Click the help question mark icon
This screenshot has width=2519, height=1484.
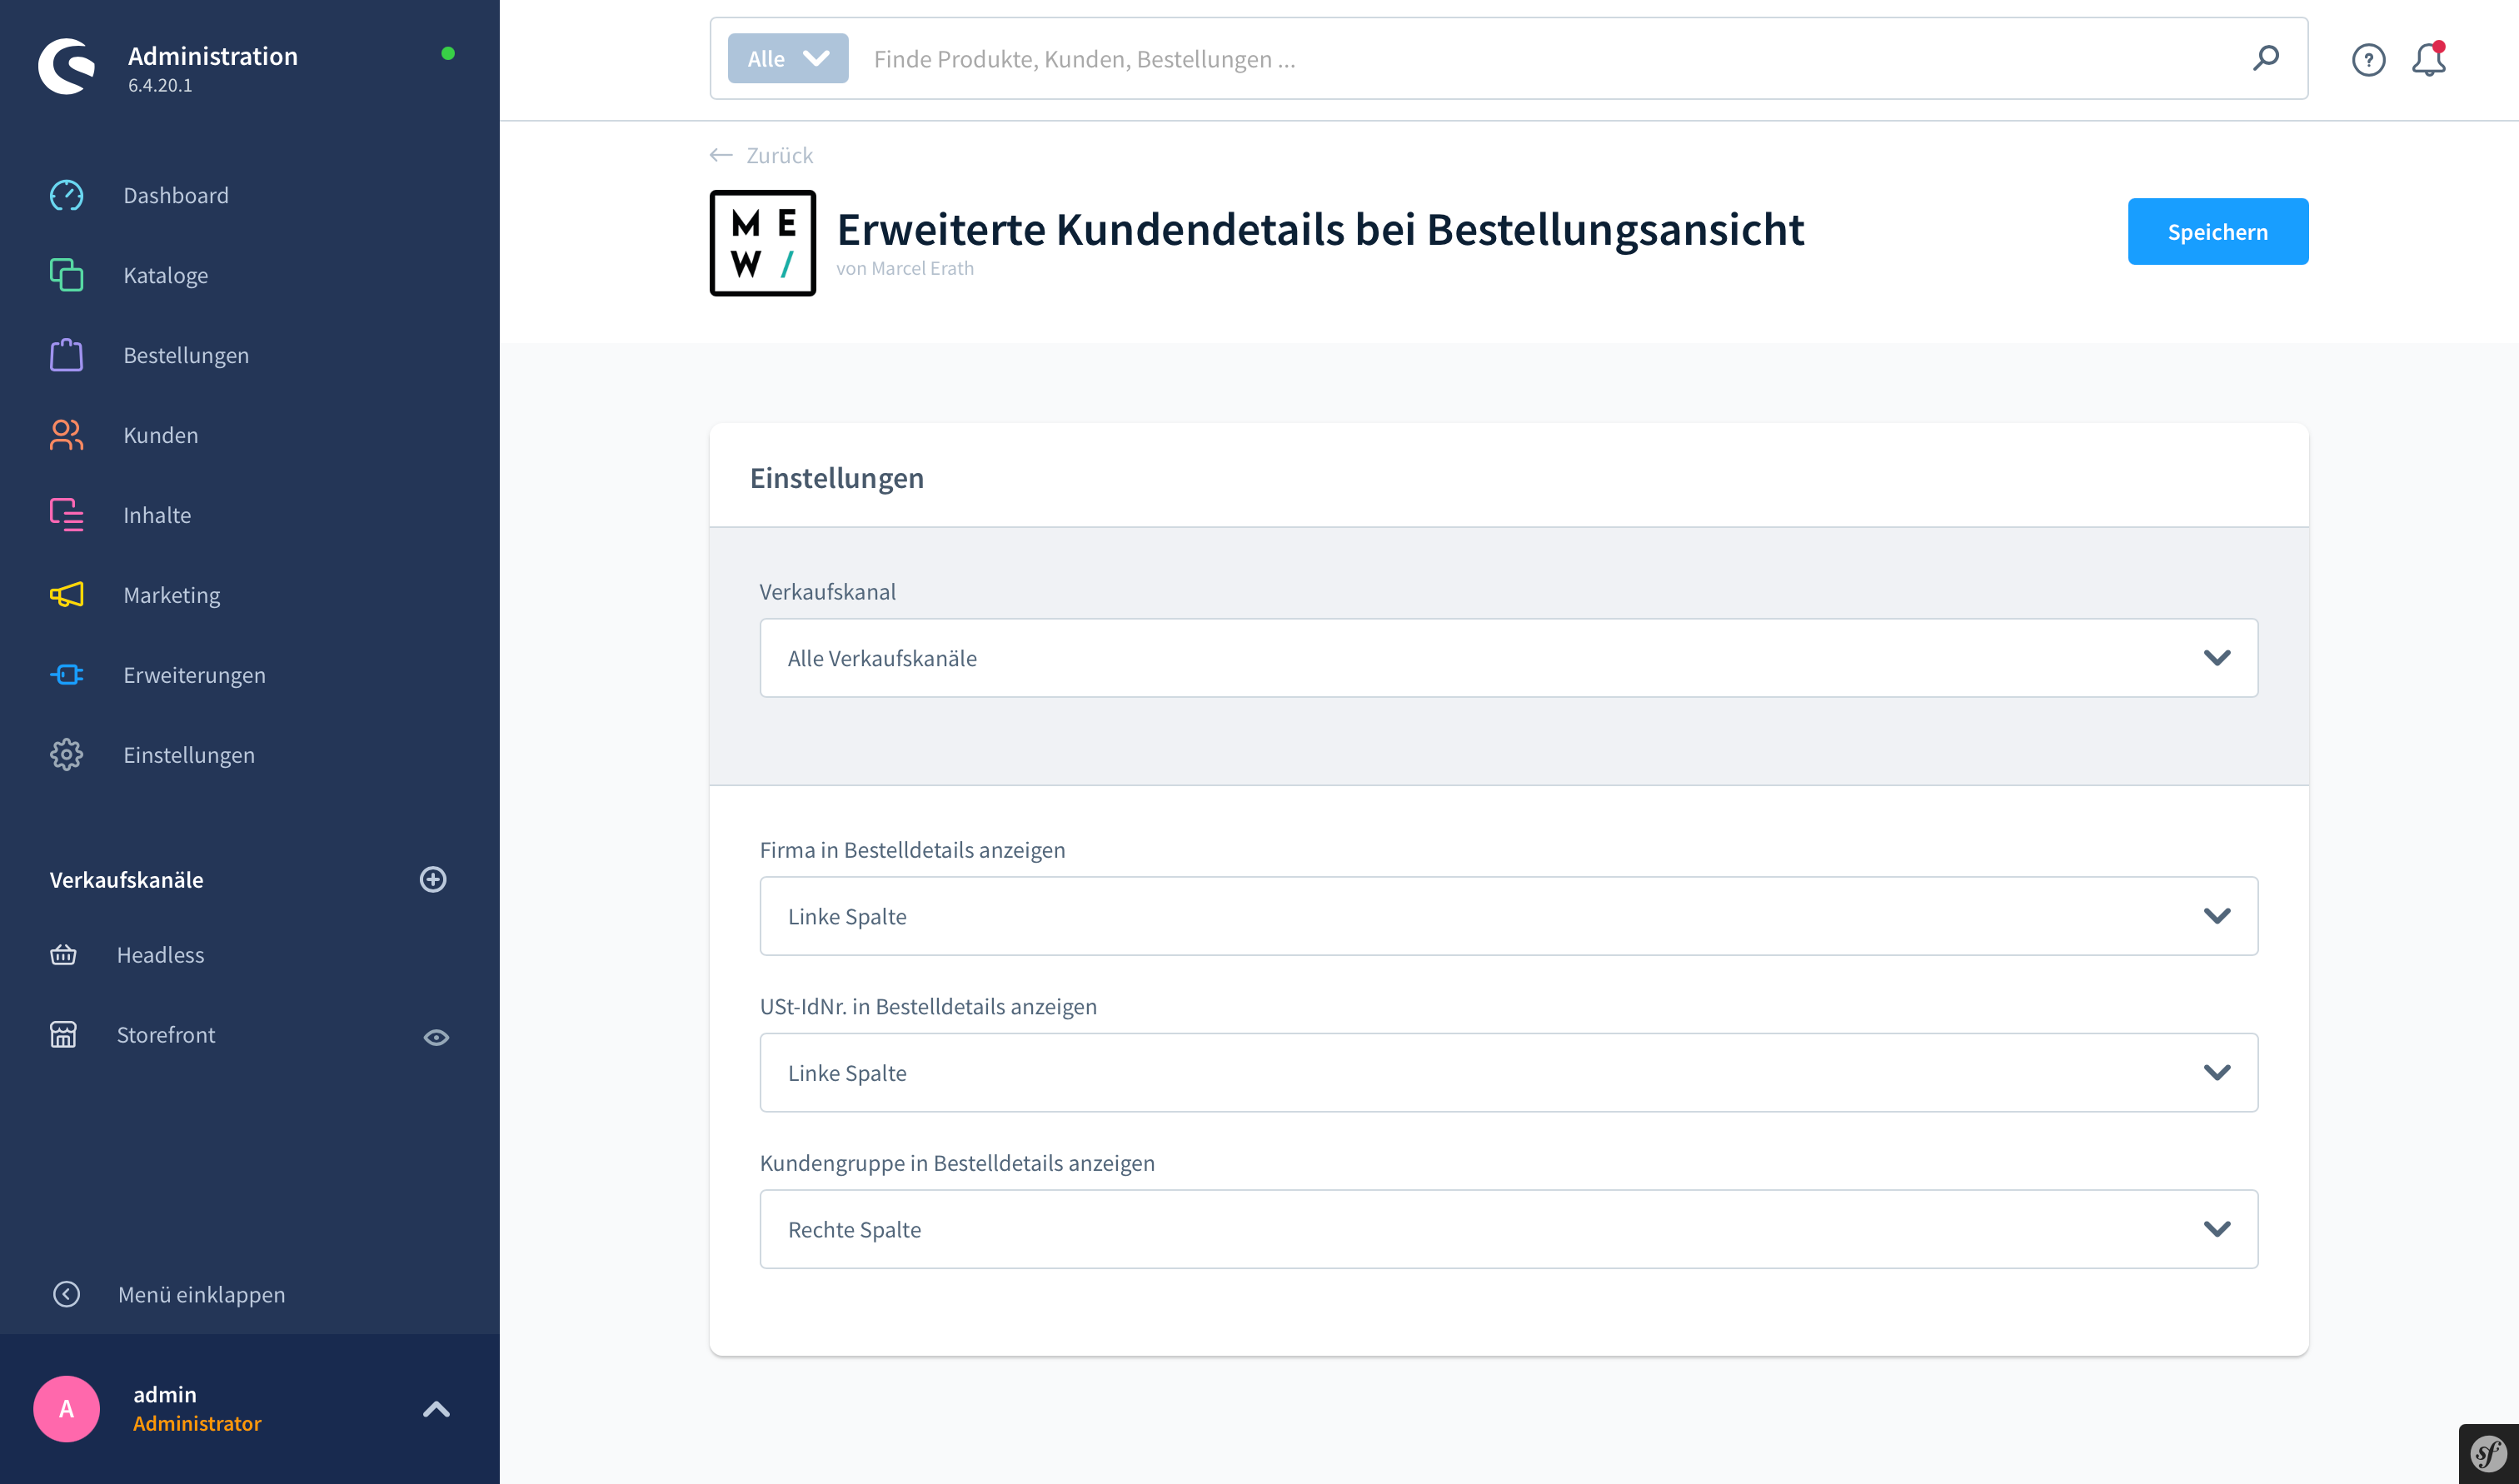pyautogui.click(x=2367, y=58)
